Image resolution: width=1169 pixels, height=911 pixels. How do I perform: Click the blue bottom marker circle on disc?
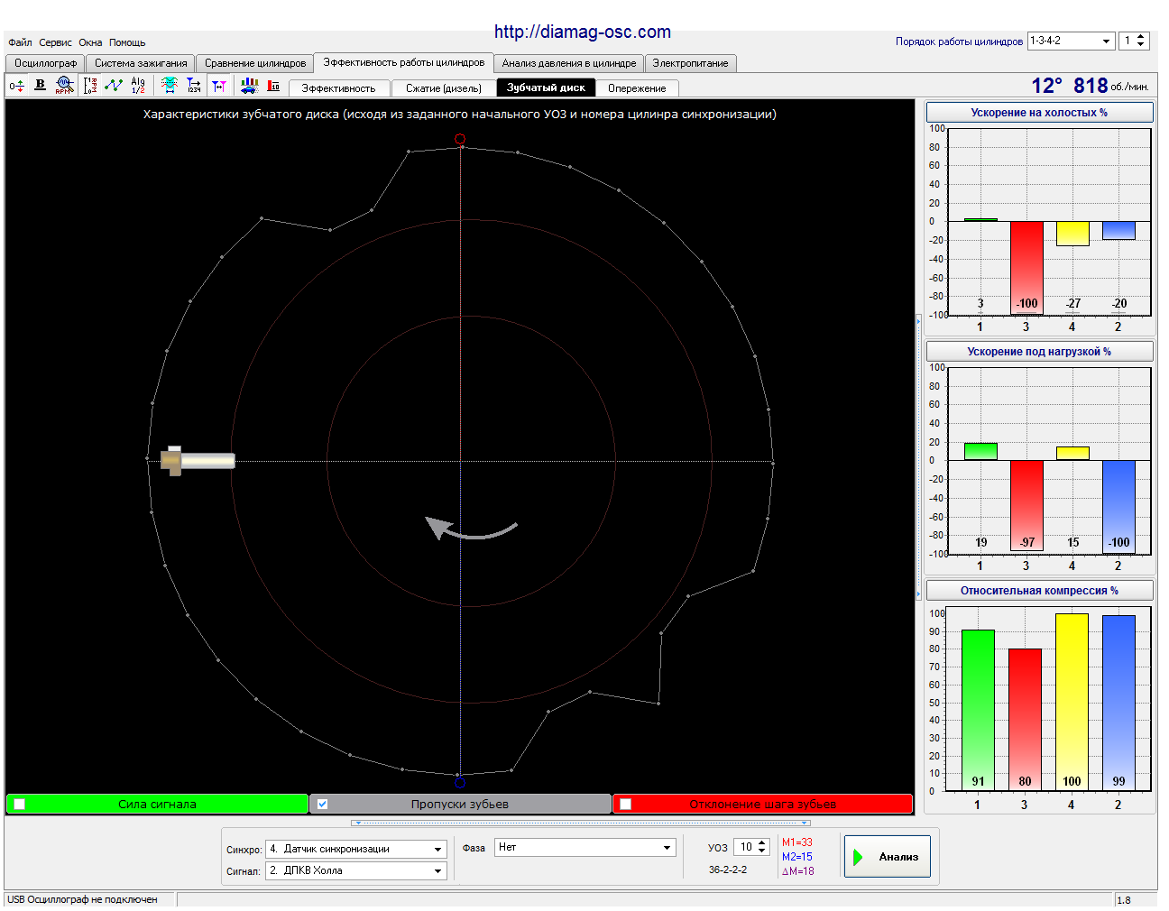[460, 782]
